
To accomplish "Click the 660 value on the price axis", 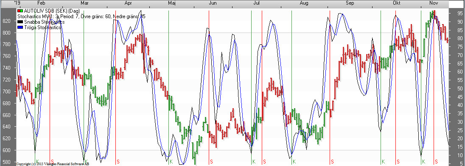I will pyautogui.click(x=6, y=115).
